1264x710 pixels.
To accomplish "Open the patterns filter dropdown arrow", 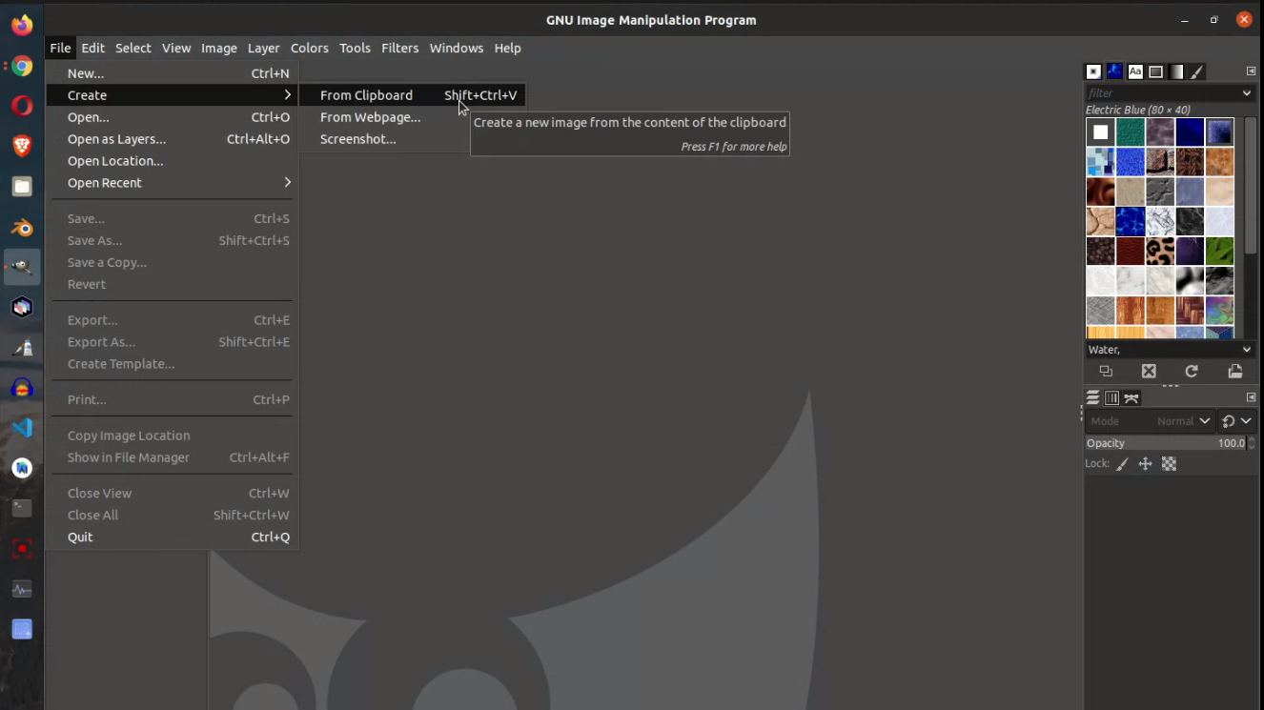I will pos(1246,93).
